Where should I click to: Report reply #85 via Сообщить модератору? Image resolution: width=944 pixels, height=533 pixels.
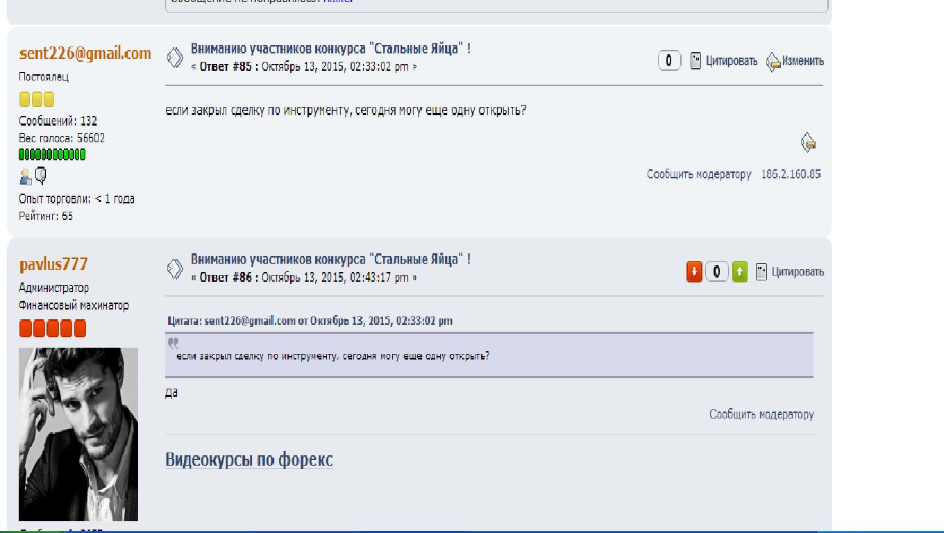[x=699, y=174]
